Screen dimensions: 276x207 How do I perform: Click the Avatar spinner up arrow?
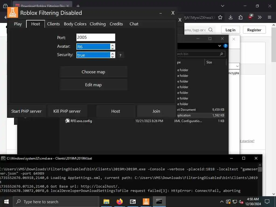click(x=112, y=45)
